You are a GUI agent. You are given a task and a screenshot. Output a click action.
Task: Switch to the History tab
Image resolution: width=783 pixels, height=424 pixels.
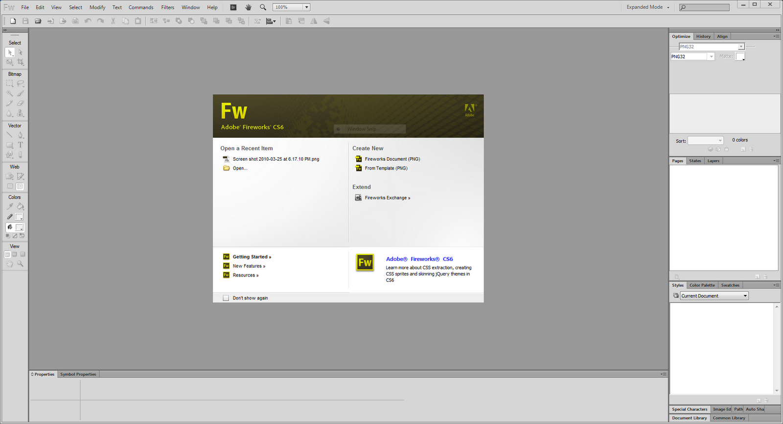pyautogui.click(x=703, y=37)
